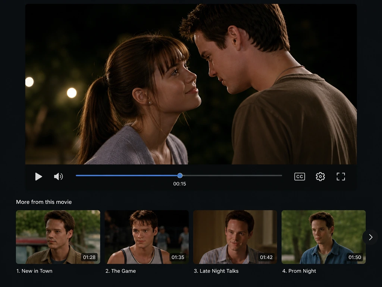Start playback with the play button
The height and width of the screenshot is (287, 382).
pos(38,176)
